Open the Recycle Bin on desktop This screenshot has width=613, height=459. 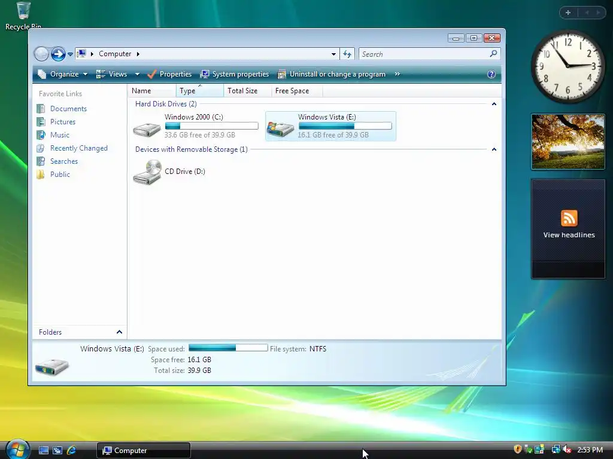pos(23,16)
